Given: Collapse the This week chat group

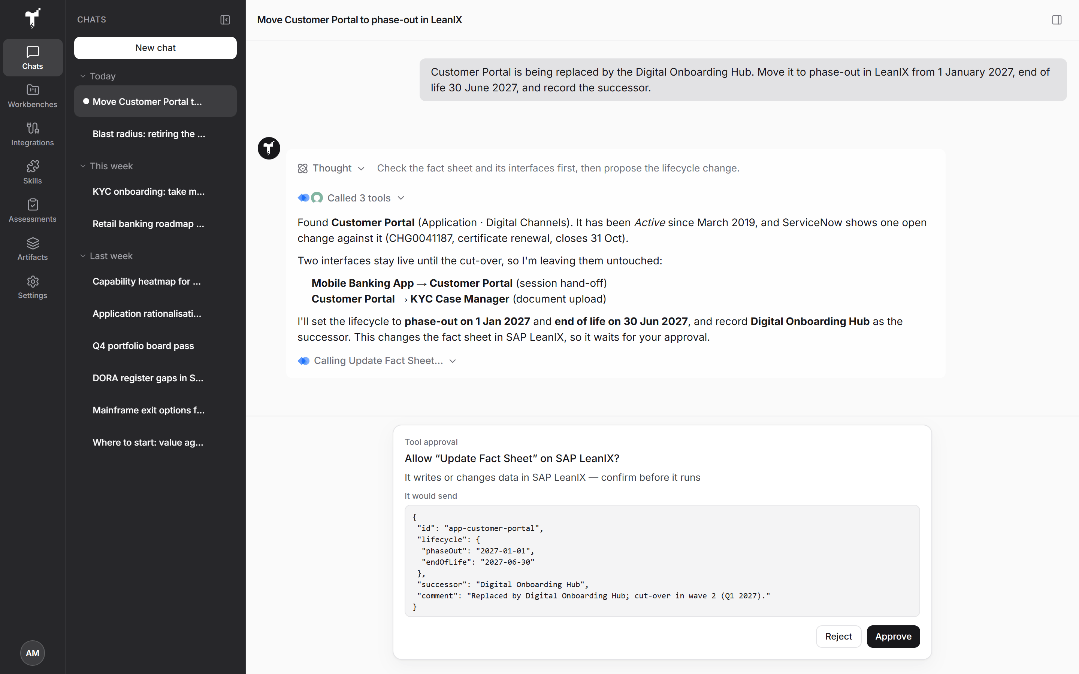Looking at the screenshot, I should pos(82,166).
